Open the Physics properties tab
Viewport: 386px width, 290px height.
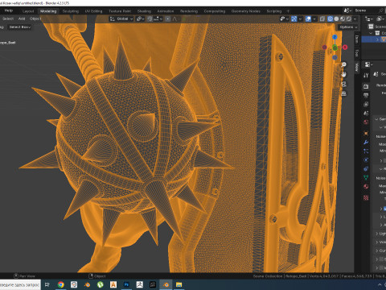(x=366, y=160)
